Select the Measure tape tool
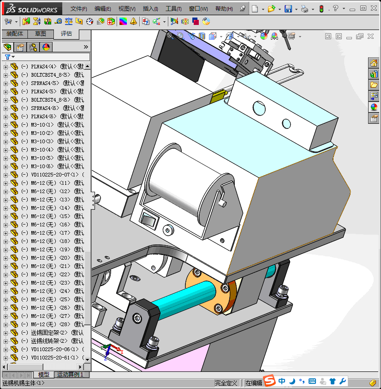The height and width of the screenshot is (389, 381). (58, 22)
